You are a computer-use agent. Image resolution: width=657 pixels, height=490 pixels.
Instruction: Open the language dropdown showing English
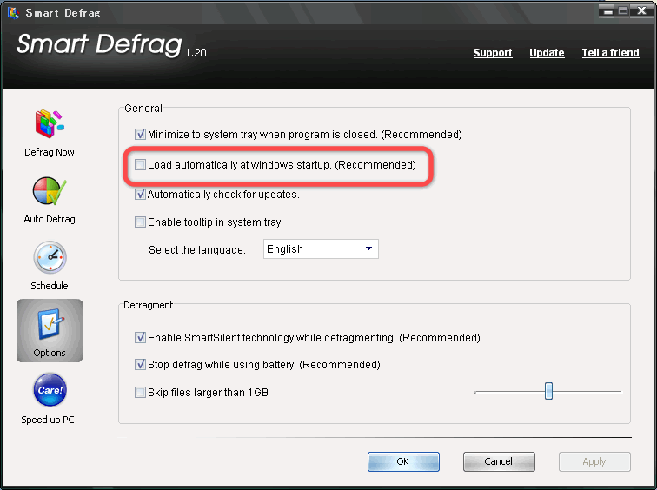321,249
